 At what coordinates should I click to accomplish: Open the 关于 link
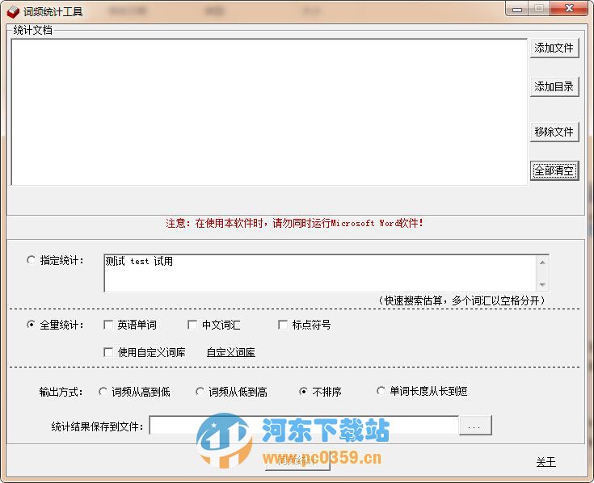click(546, 462)
